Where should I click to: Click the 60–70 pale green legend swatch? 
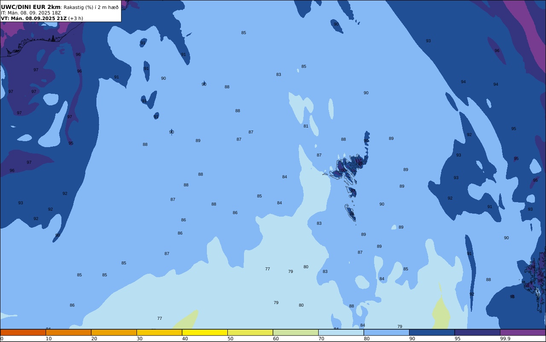(x=296, y=332)
